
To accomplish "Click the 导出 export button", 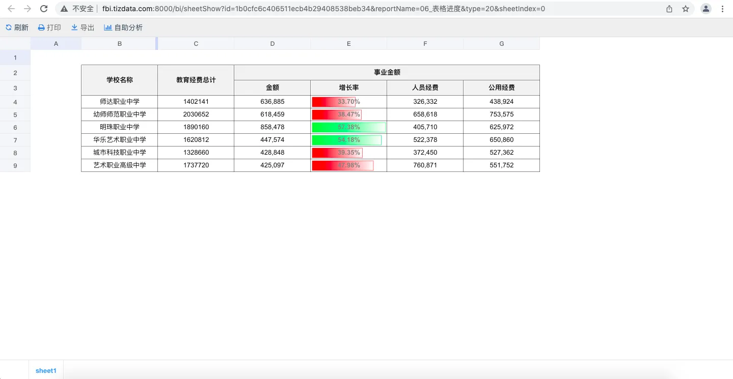I will [83, 27].
